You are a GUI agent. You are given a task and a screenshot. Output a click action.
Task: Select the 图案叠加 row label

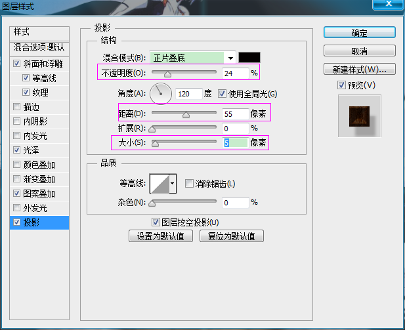pos(39,194)
